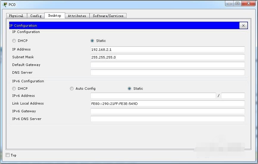Toggle the Top checkbox

[8, 155]
